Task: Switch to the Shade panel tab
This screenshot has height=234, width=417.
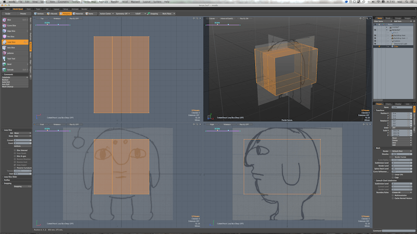Action: coord(388,18)
